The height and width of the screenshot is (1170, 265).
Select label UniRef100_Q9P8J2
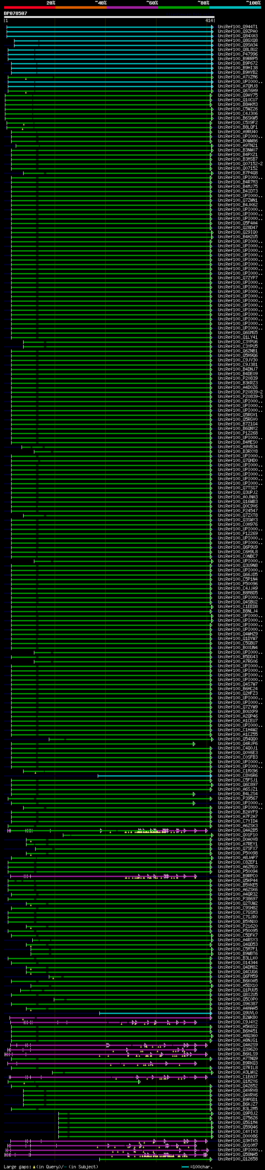237,1113
